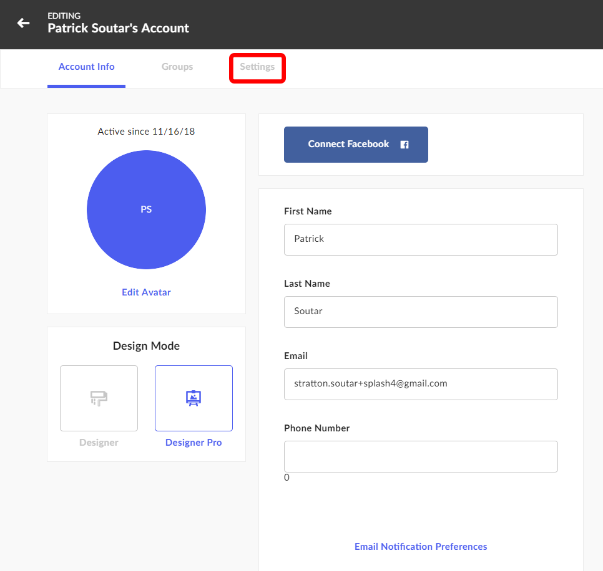The width and height of the screenshot is (603, 571).
Task: Click the Active since date text
Action: (146, 132)
